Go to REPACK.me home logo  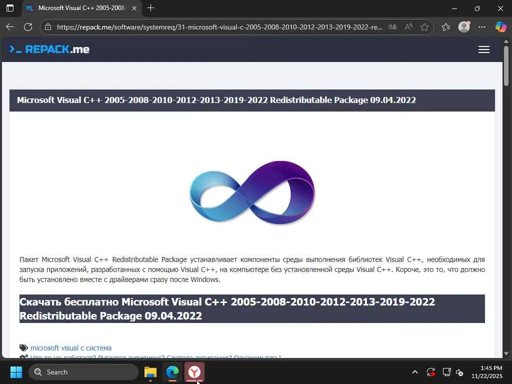pyautogui.click(x=49, y=49)
